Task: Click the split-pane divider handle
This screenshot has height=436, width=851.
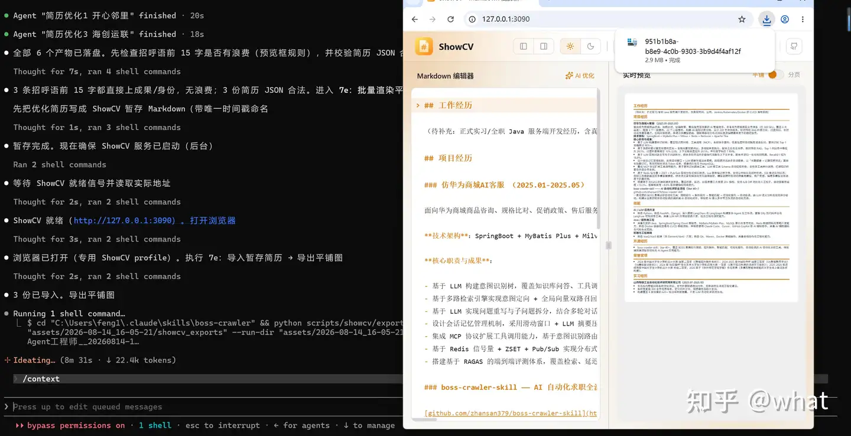Action: pos(608,245)
